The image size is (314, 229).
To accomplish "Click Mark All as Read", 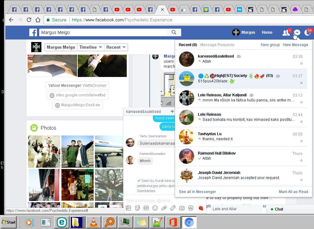I will coord(293,191).
